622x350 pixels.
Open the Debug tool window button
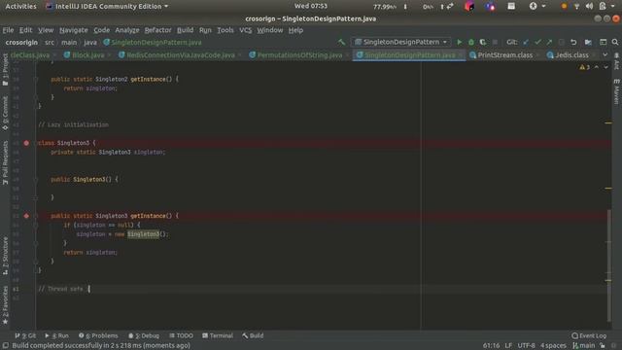tap(144, 335)
